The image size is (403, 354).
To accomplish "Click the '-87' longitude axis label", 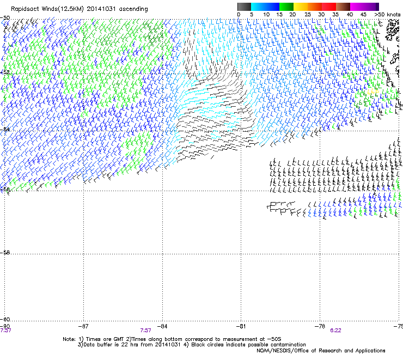I will (x=83, y=326).
